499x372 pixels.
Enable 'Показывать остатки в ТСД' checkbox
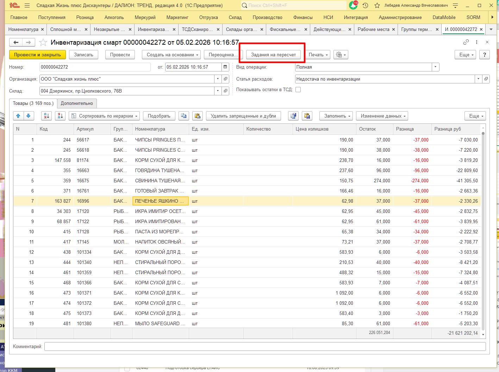(298, 89)
